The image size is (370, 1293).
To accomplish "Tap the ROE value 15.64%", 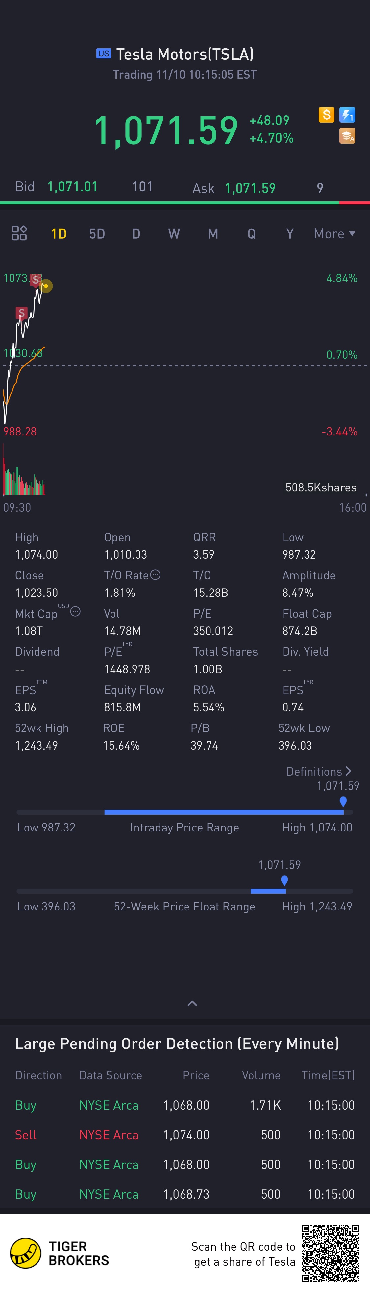I will (x=121, y=745).
